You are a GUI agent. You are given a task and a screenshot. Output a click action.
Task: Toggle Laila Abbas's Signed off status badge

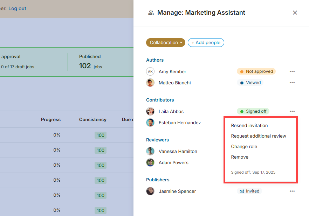point(253,111)
